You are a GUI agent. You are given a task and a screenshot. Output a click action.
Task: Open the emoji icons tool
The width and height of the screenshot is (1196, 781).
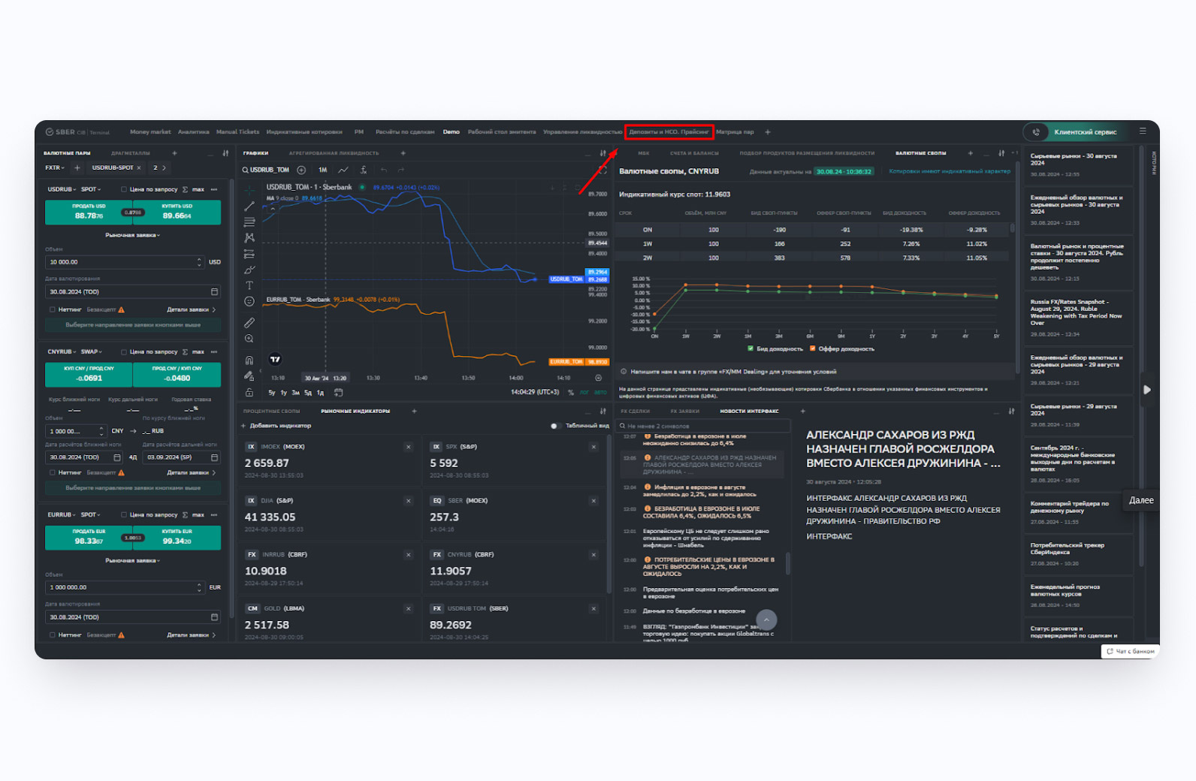point(249,301)
